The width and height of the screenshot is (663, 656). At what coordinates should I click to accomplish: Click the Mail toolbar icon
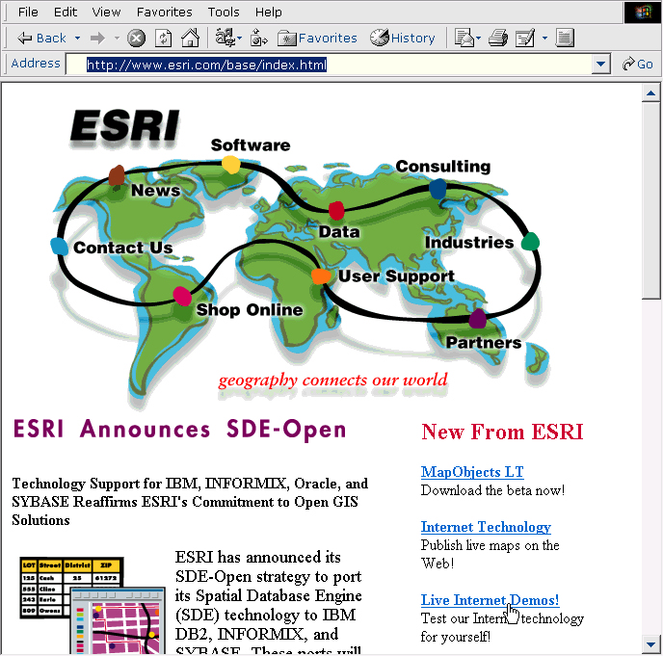(464, 38)
